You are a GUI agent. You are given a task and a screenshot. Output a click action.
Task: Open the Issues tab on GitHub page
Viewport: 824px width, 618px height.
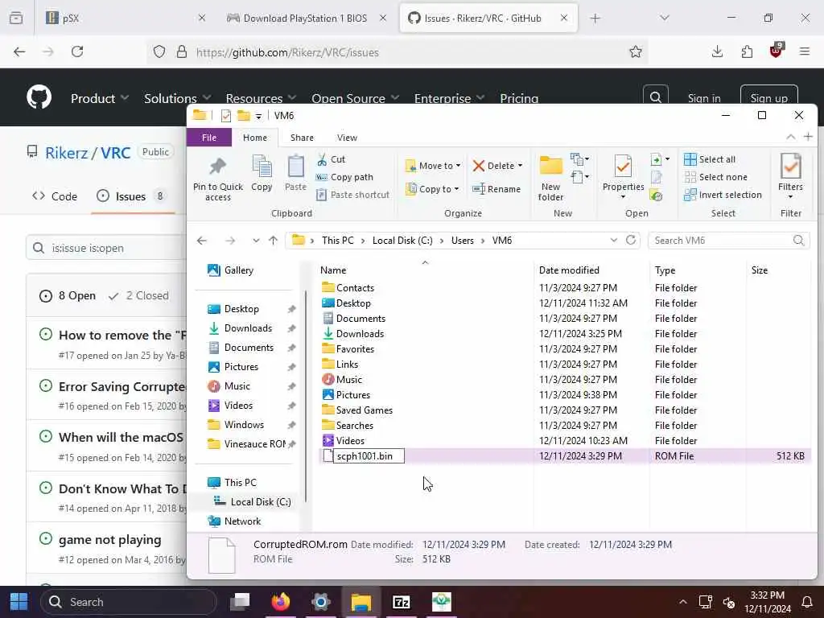coord(130,196)
